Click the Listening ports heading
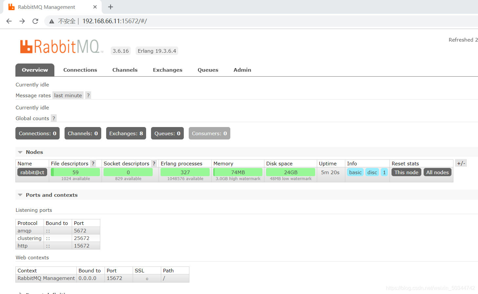 pos(34,210)
